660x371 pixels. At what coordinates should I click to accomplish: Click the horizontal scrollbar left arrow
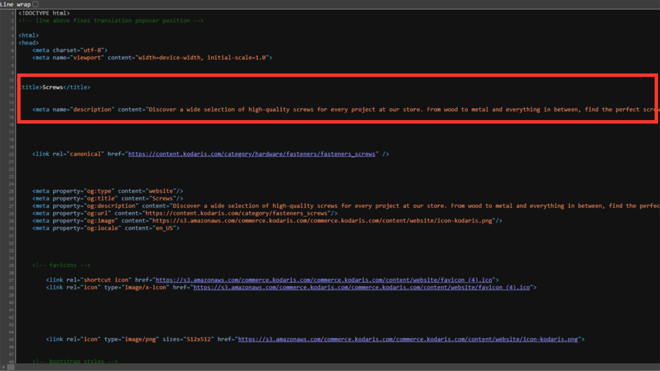[3, 367]
